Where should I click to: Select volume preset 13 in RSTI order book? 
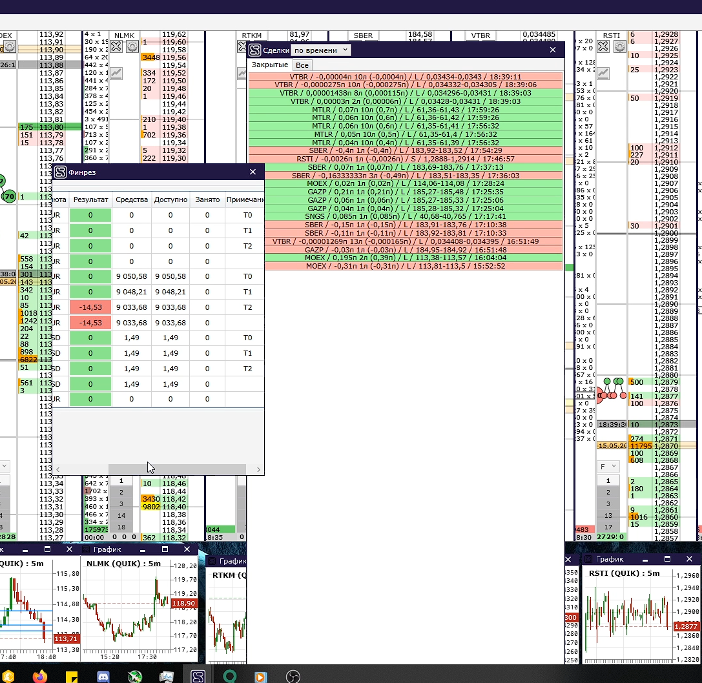(608, 516)
